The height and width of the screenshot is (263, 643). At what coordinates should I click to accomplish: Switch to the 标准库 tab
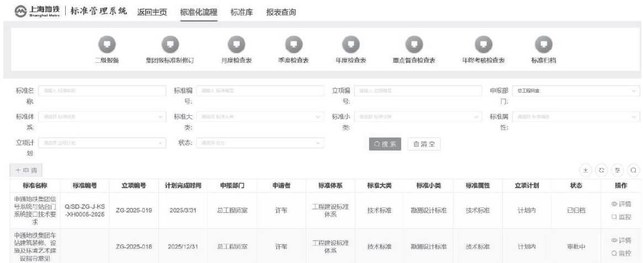coord(241,12)
